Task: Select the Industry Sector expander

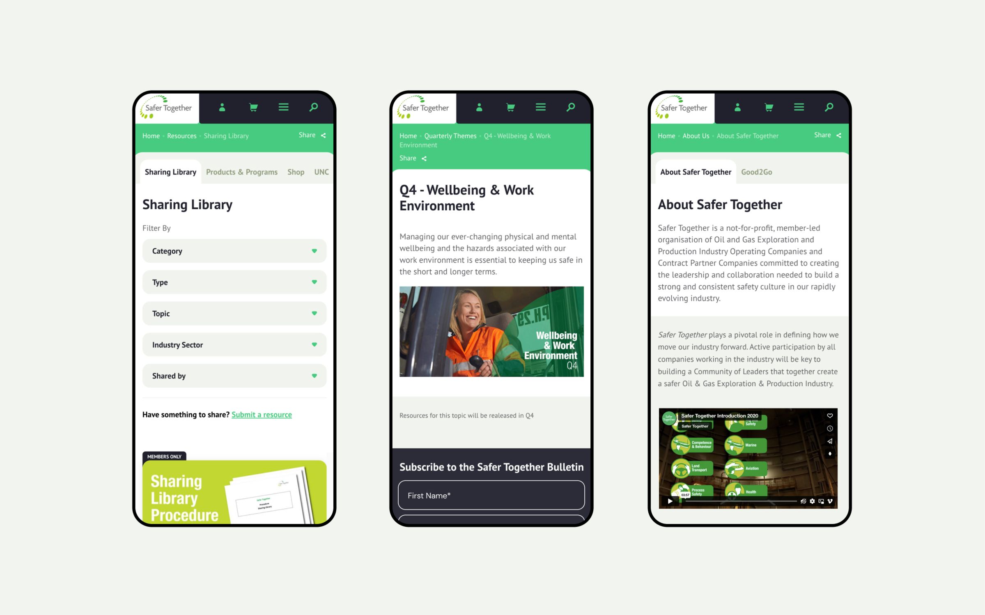Action: coord(234,345)
